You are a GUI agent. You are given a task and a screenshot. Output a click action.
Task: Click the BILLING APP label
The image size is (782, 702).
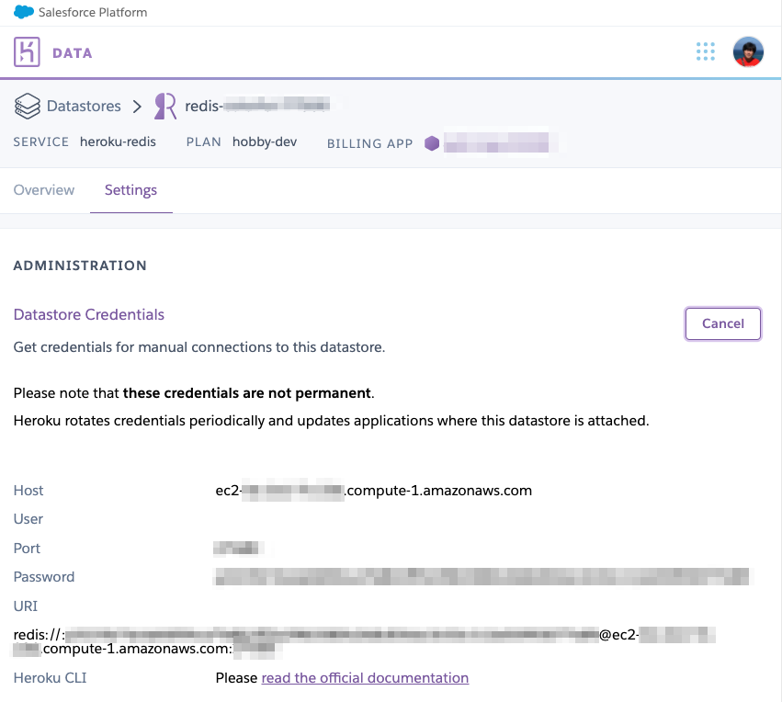369,143
